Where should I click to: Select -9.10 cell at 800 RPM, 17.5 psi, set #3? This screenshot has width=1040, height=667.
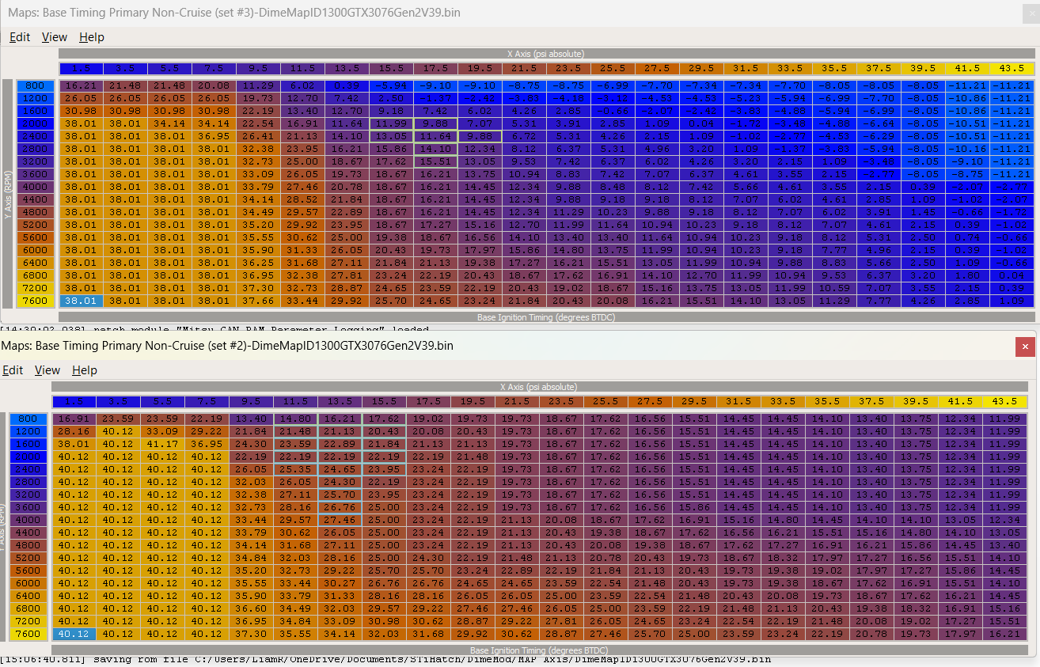tap(435, 85)
